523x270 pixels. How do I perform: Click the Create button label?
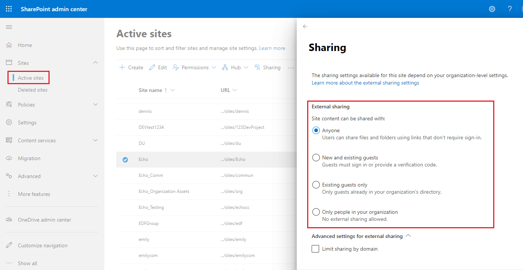pyautogui.click(x=136, y=67)
